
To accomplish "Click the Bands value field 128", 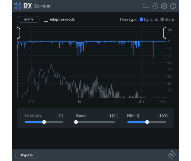I will 112,116.
